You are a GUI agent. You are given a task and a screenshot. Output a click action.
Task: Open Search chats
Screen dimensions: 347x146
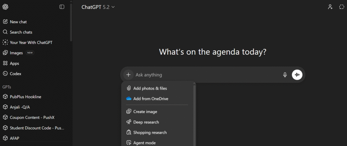pyautogui.click(x=21, y=32)
